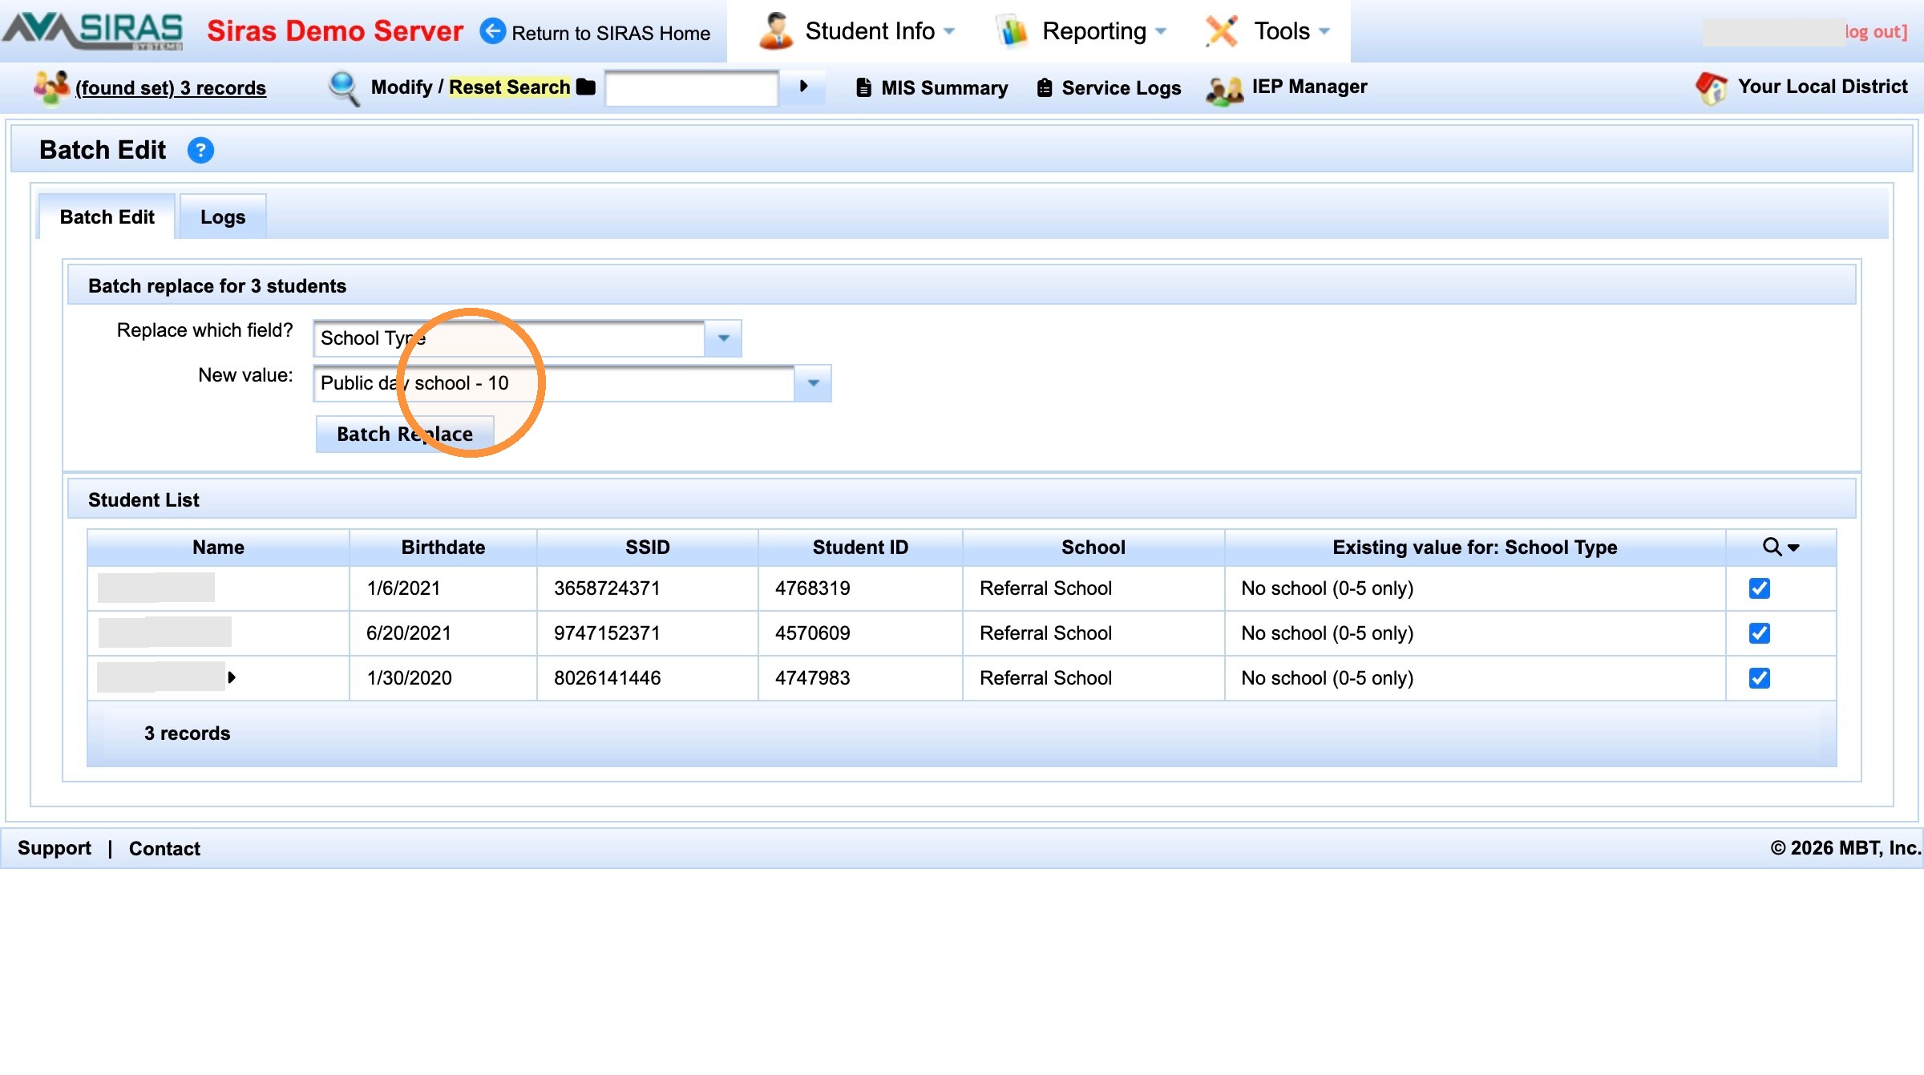This screenshot has width=1924, height=1075.
Task: Open Your Local District
Action: [1823, 87]
